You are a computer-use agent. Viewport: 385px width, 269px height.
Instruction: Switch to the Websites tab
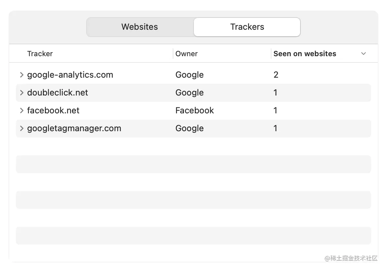click(x=140, y=27)
